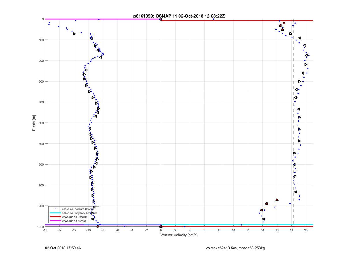Click the "12" velocity tick label

248,230
